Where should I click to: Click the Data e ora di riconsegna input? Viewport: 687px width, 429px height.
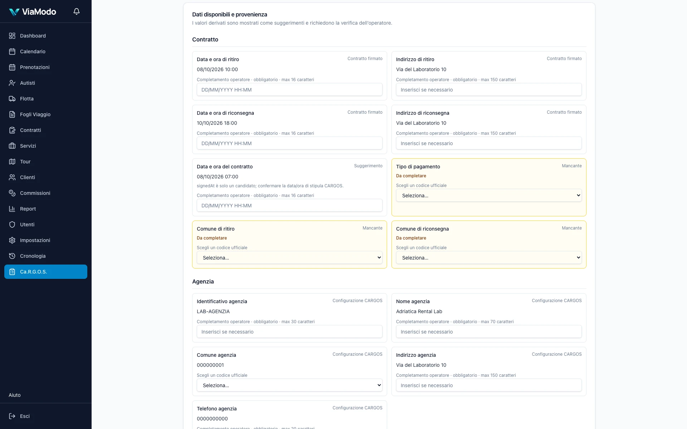(289, 143)
